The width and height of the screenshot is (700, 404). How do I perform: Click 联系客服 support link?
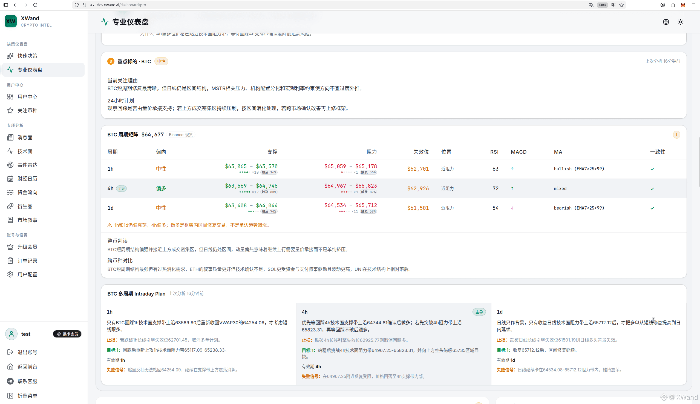(x=44, y=381)
